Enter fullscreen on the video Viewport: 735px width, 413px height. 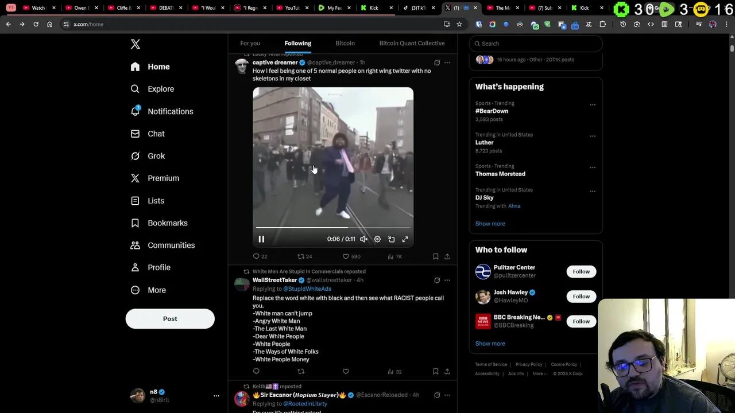click(405, 239)
